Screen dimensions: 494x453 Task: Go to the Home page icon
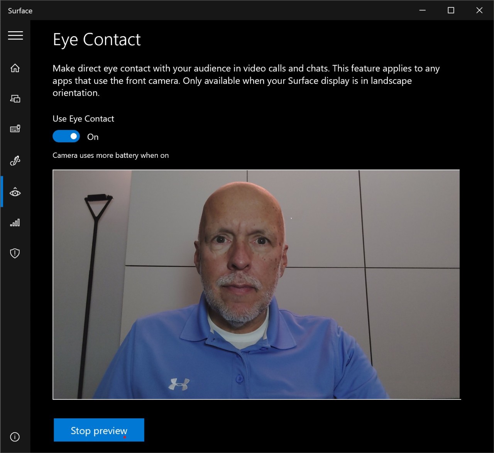(x=15, y=68)
